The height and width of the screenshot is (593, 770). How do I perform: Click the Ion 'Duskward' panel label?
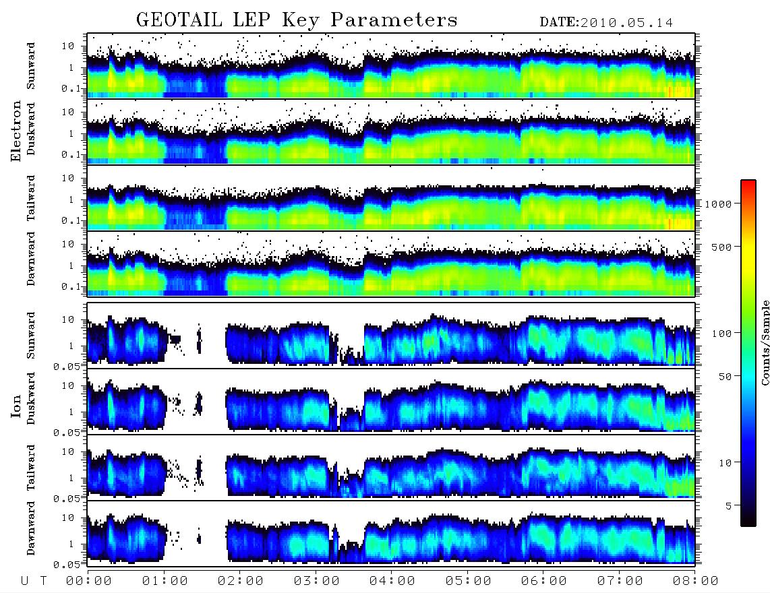[x=31, y=398]
